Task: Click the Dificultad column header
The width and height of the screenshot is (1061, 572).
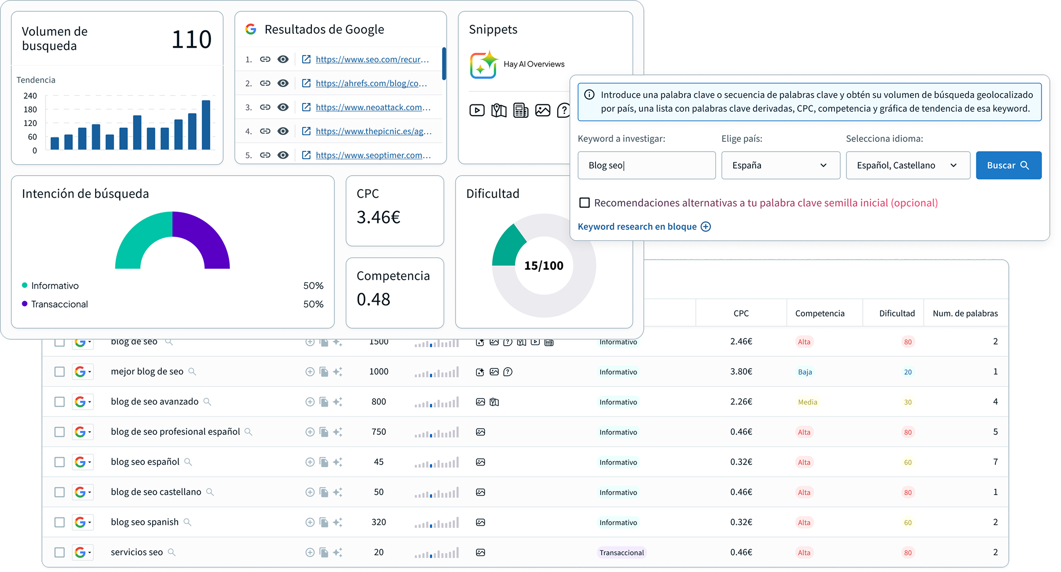Action: click(897, 313)
